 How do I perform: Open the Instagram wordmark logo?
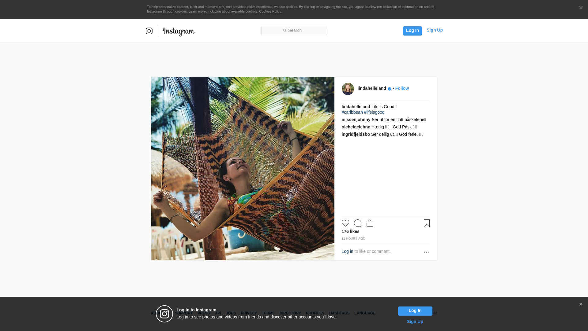point(179,32)
